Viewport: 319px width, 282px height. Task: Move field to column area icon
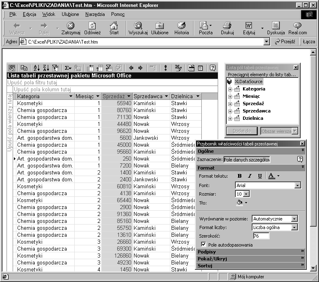pyautogui.click(x=100, y=68)
